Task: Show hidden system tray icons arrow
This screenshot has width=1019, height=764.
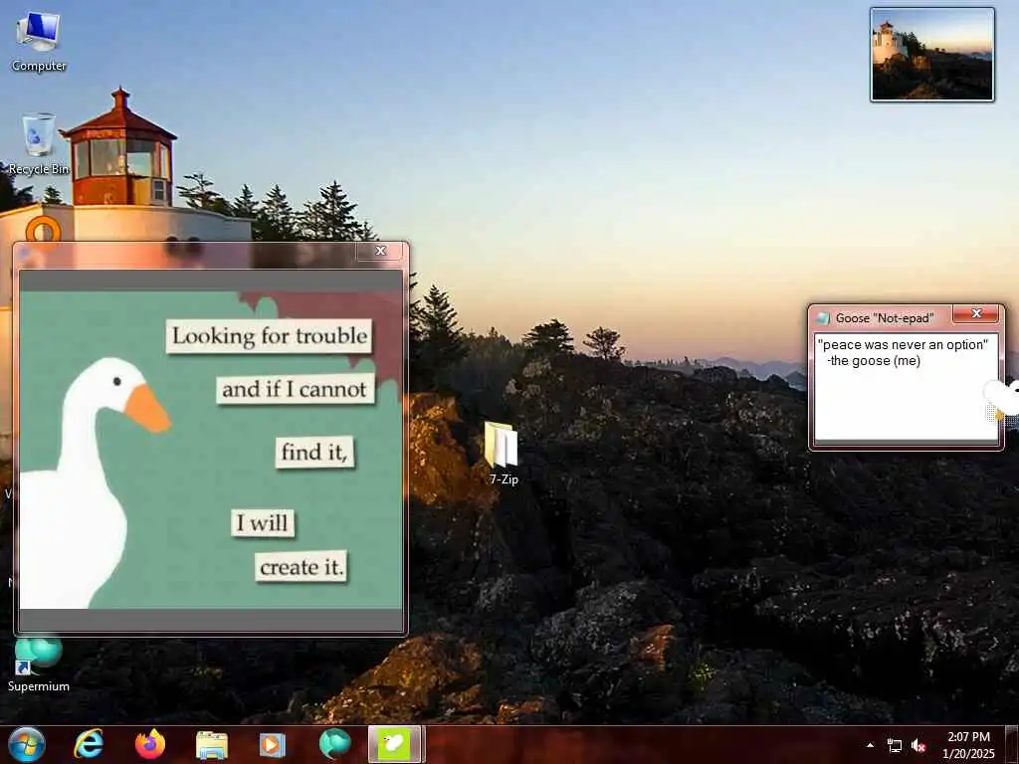Action: (870, 745)
